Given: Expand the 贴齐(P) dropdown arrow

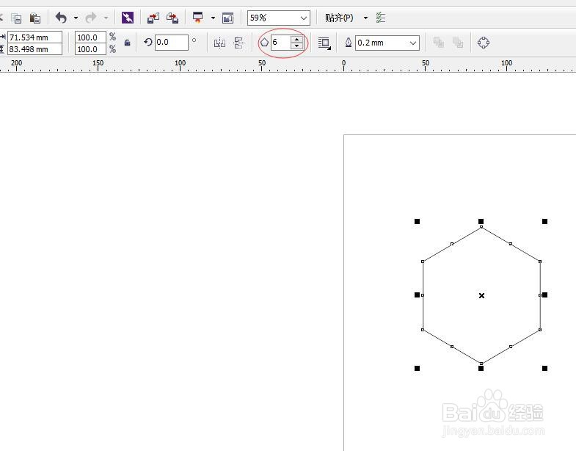Looking at the screenshot, I should (365, 18).
